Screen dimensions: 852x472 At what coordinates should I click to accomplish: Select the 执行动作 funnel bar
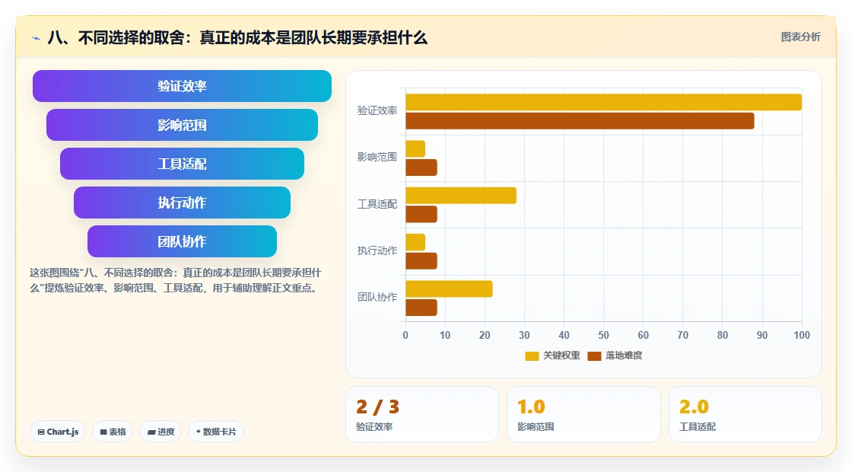[182, 203]
